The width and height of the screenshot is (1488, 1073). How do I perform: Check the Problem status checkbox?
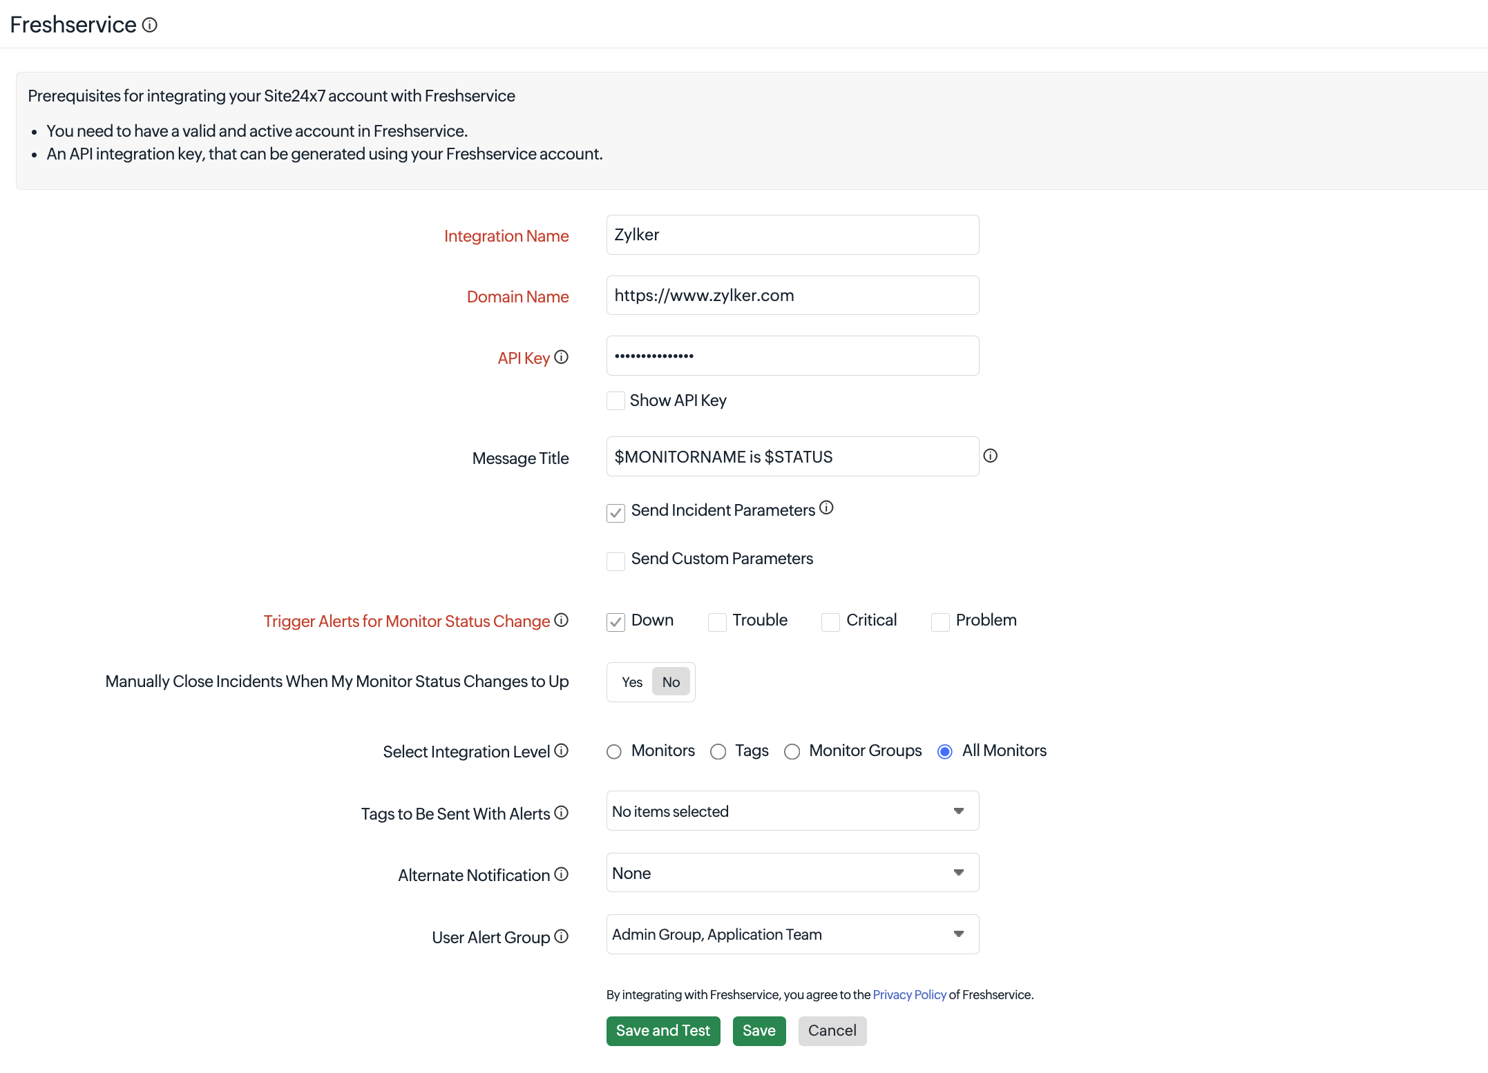click(940, 621)
